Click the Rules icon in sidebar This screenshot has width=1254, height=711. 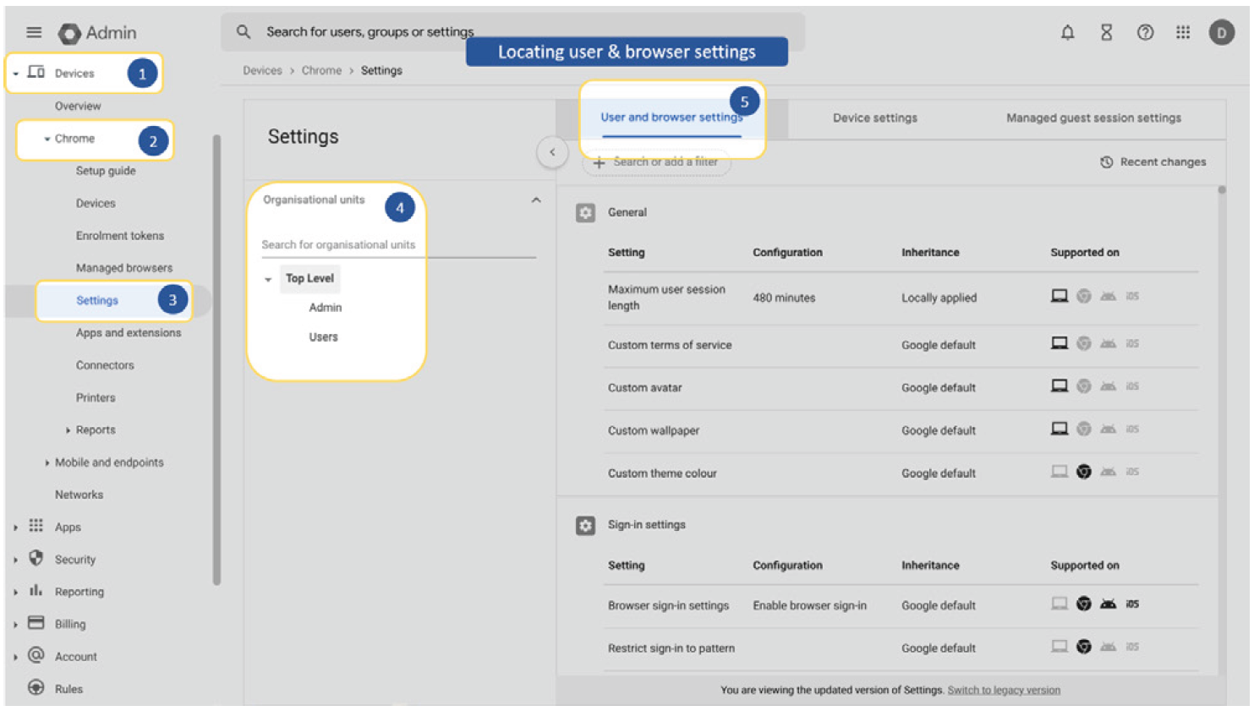coord(36,687)
